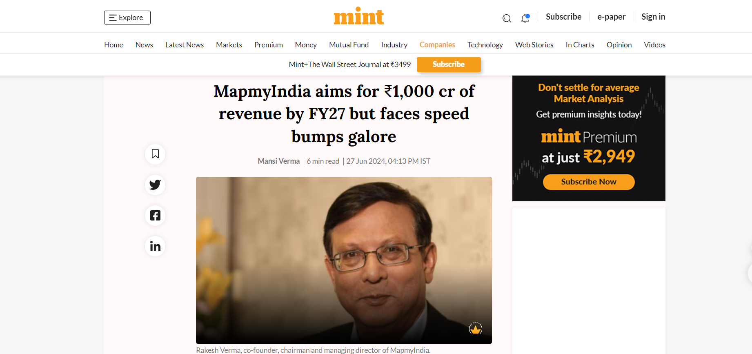Open the Markets tab
The height and width of the screenshot is (354, 752).
pos(229,45)
